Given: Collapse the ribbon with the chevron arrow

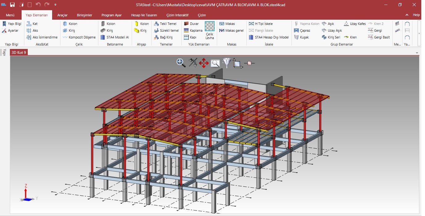Looking at the screenshot, I should pos(407,15).
